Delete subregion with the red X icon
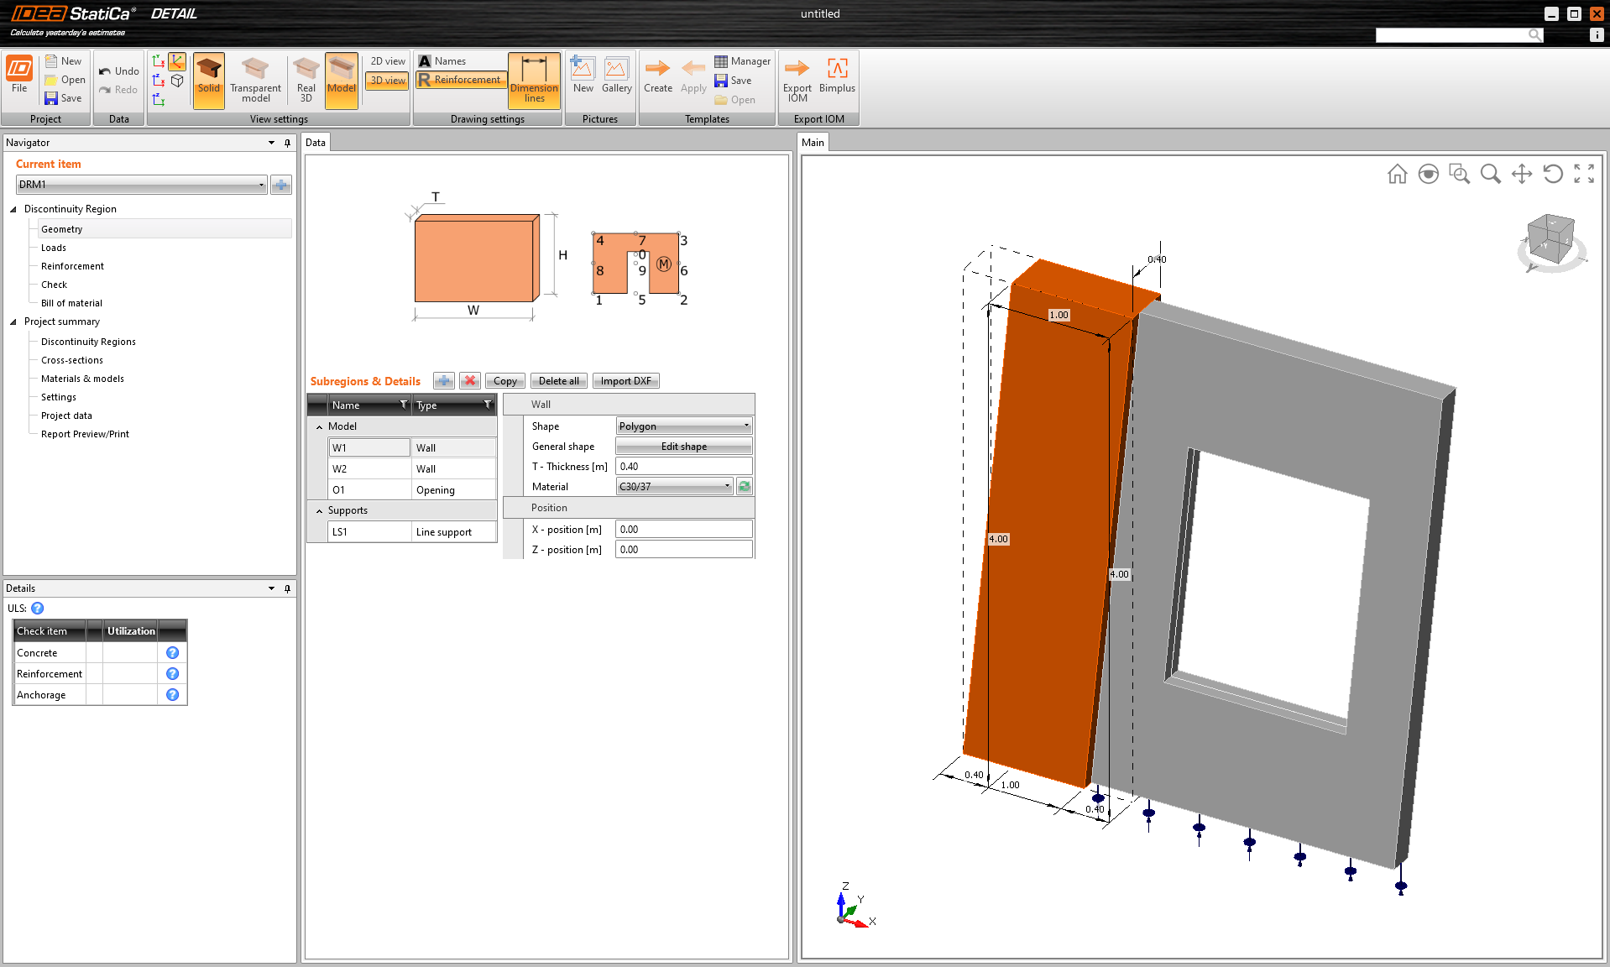 click(x=470, y=381)
